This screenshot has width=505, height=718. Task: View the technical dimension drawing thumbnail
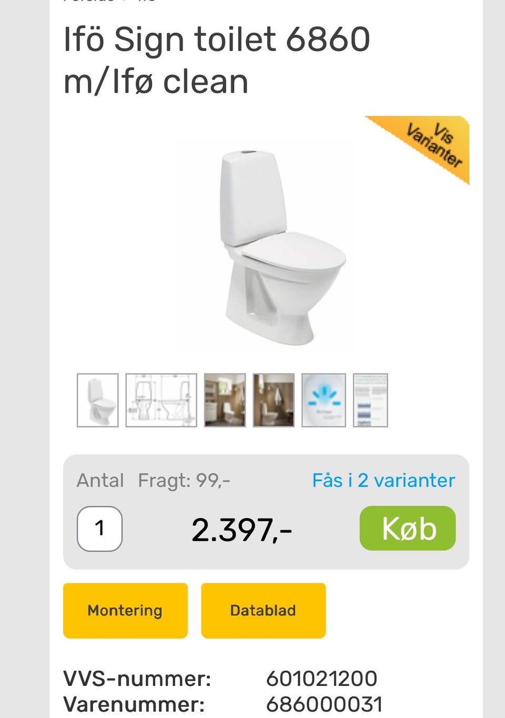161,400
